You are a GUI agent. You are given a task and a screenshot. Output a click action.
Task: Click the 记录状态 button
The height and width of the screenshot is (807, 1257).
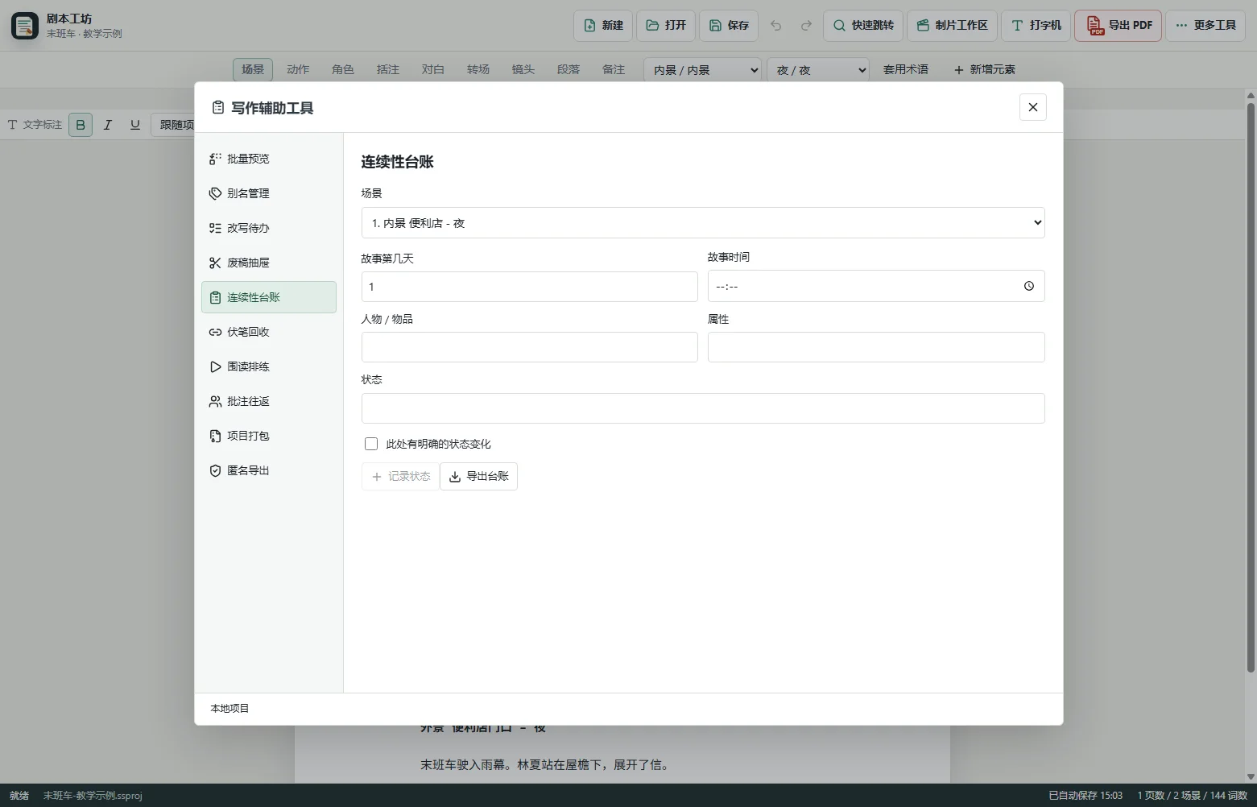pos(400,476)
